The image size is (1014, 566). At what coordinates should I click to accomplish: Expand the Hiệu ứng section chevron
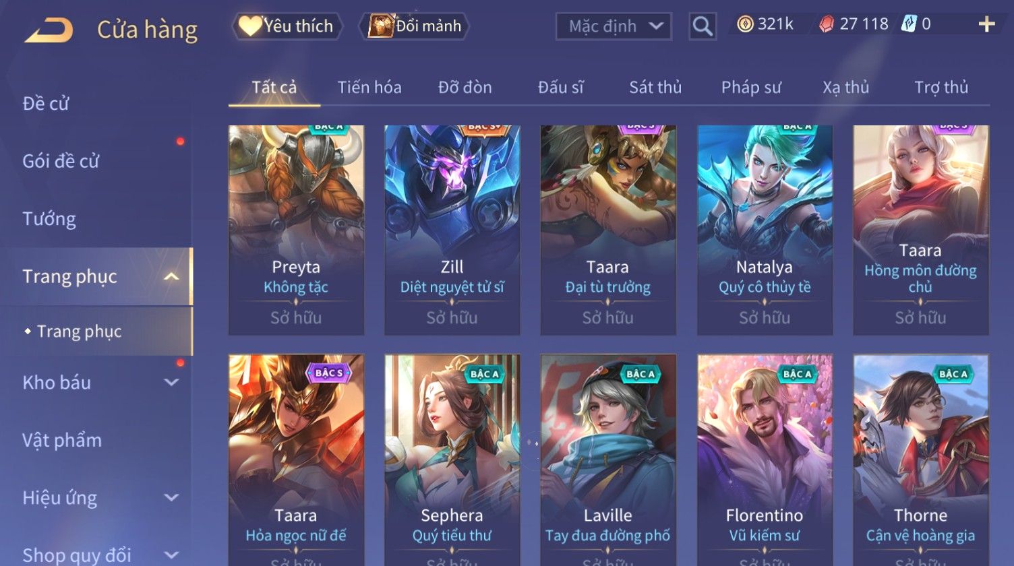[x=172, y=498]
